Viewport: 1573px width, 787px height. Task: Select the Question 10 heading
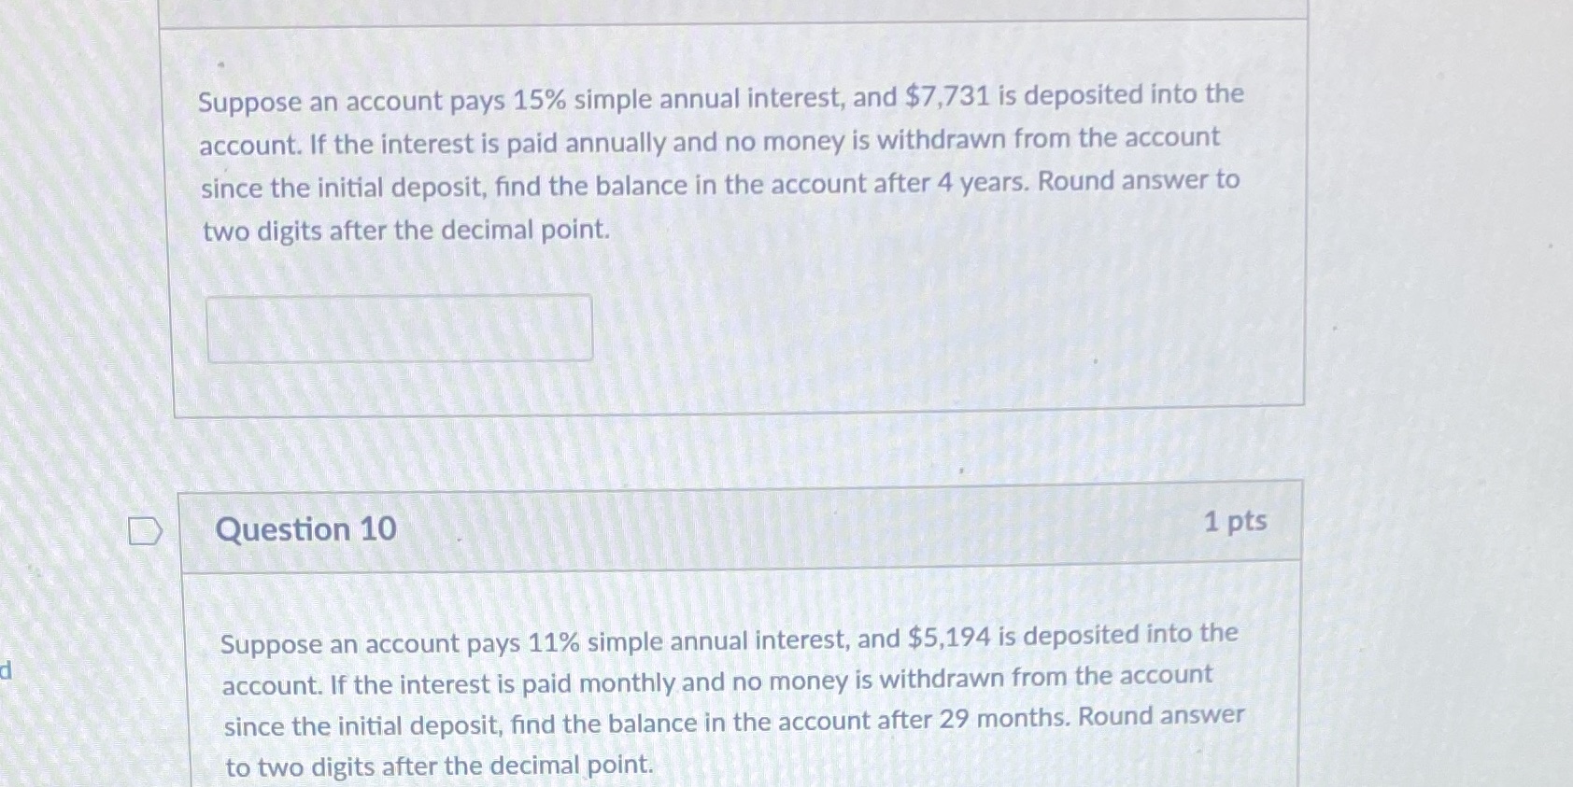click(x=306, y=529)
